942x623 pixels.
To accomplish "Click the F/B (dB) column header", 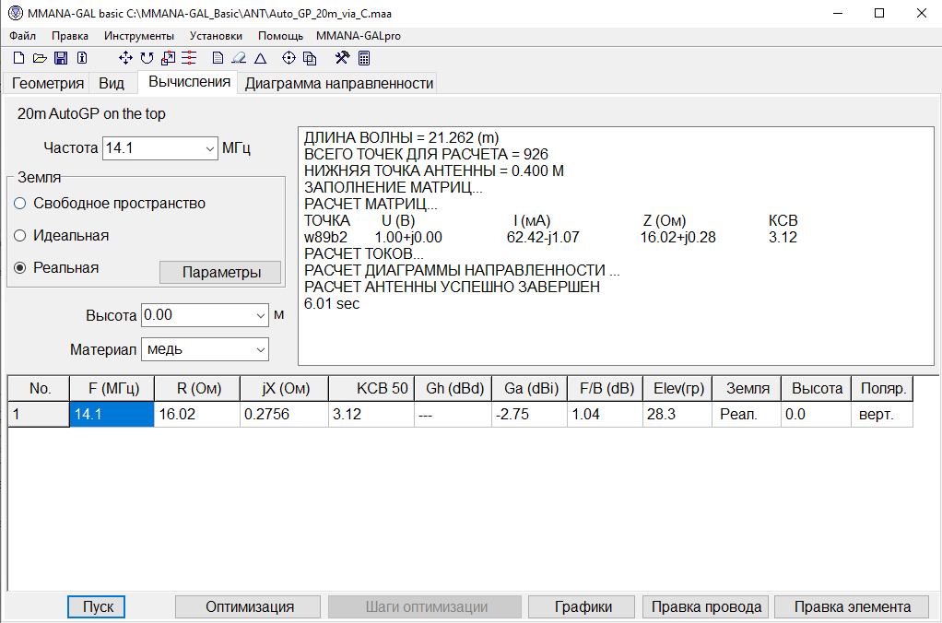I will [x=606, y=389].
